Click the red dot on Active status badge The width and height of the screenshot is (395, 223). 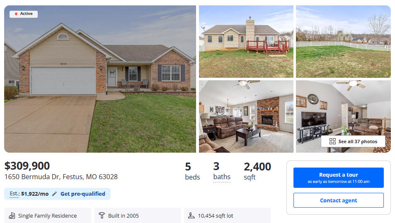coord(16,14)
